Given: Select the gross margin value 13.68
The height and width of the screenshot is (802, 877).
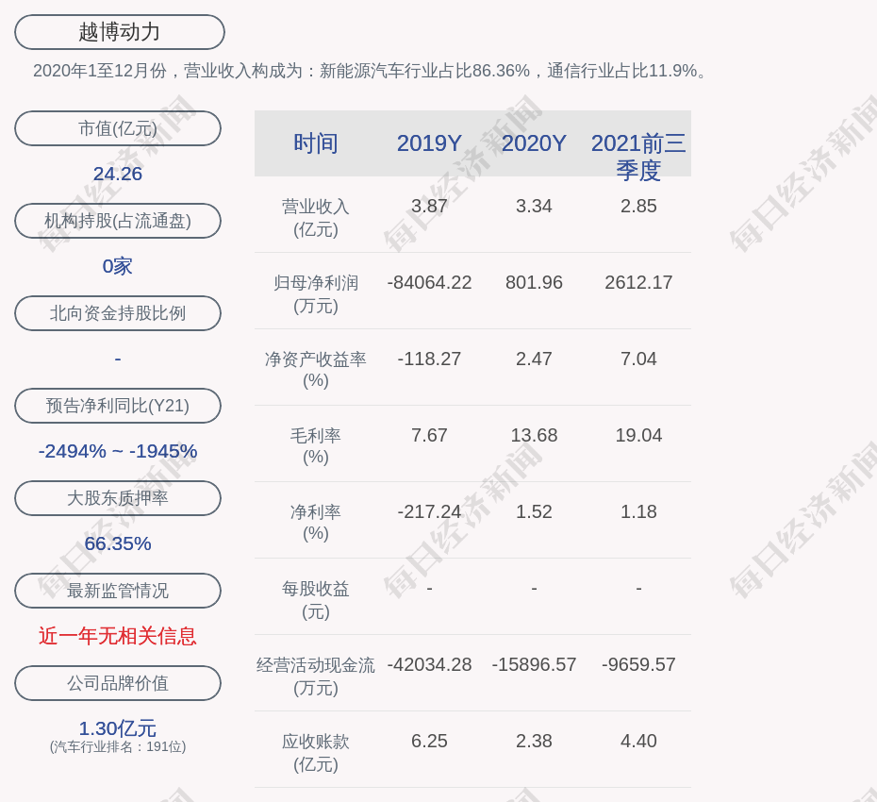Looking at the screenshot, I should coord(534,435).
